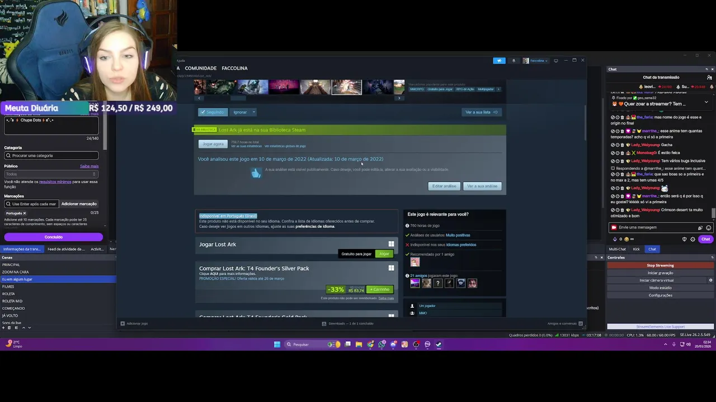Open COMUNIDADE menu in Steam

tap(201, 68)
